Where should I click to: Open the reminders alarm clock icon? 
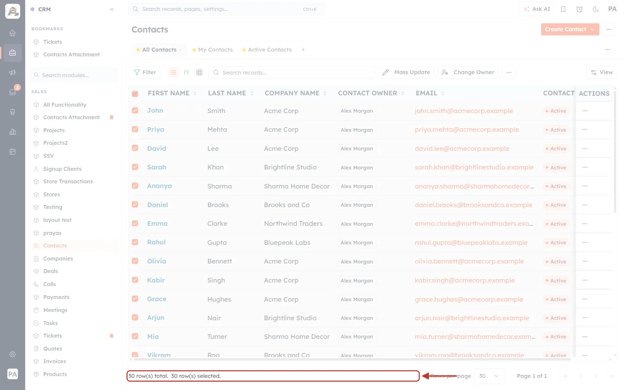pyautogui.click(x=579, y=9)
